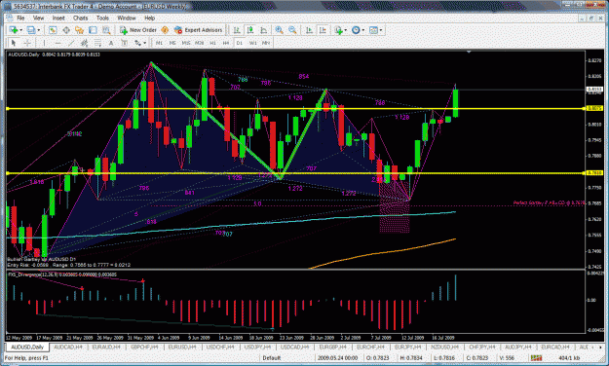Switch timeframe to M15

pyautogui.click(x=186, y=43)
